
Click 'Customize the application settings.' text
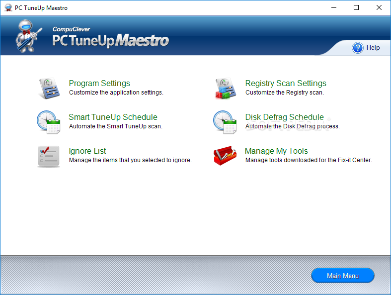[x=116, y=93]
